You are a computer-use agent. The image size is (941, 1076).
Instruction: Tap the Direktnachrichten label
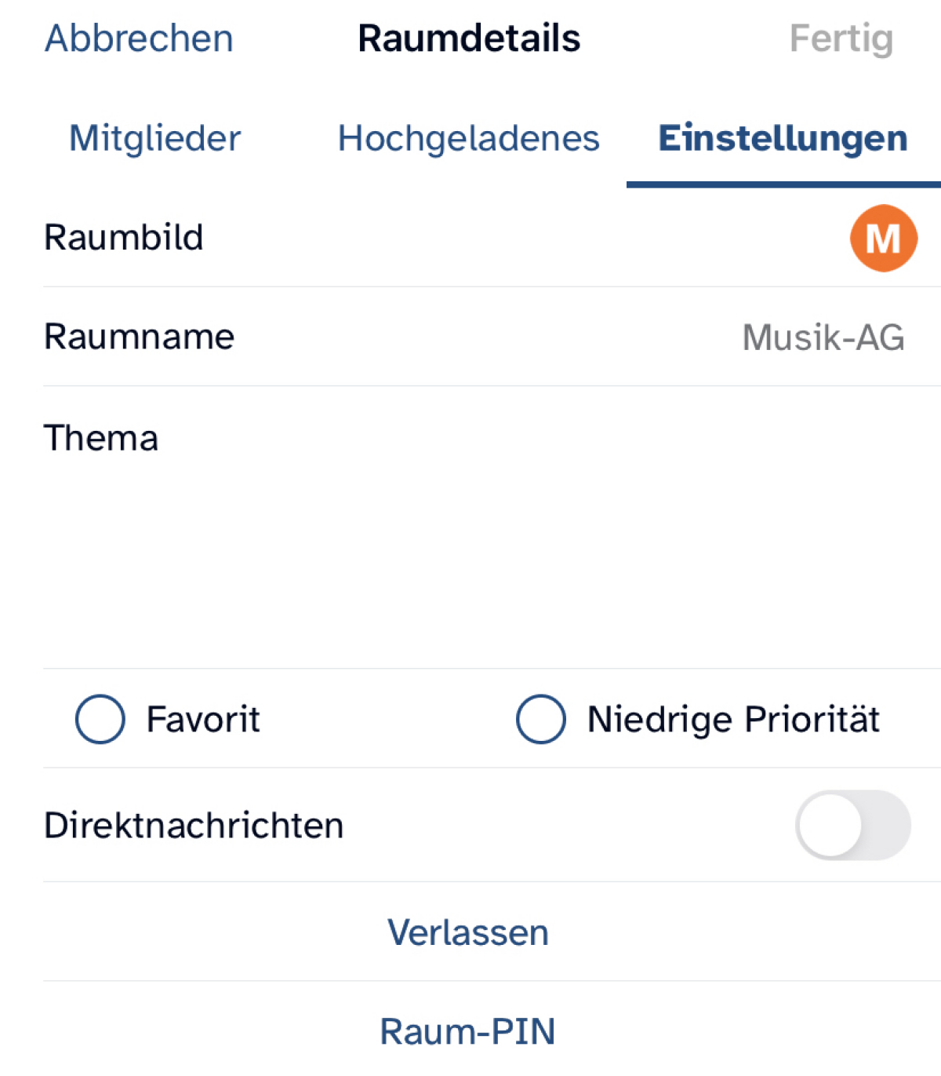(x=194, y=826)
